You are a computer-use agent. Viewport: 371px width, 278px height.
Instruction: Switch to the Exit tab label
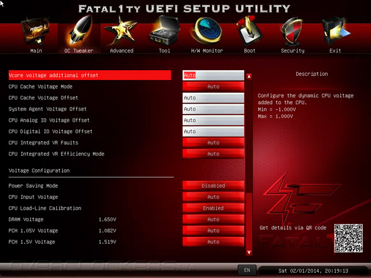click(x=335, y=50)
